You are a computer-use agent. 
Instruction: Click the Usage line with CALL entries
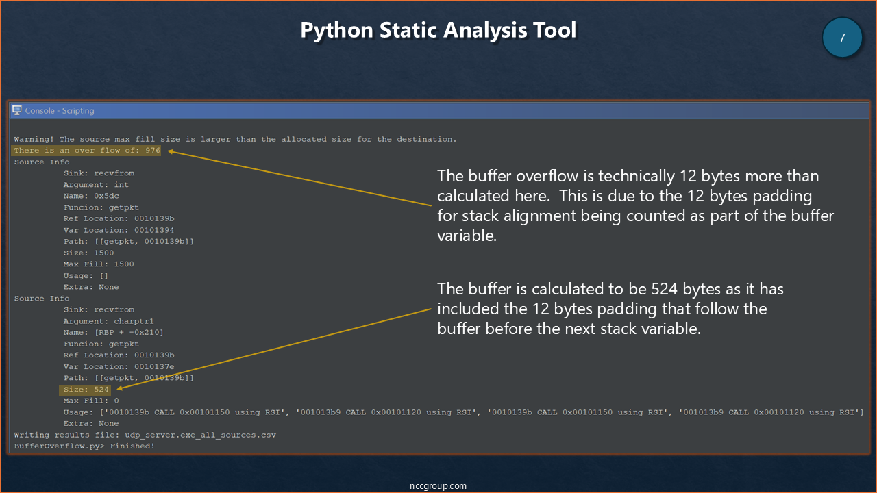point(463,412)
